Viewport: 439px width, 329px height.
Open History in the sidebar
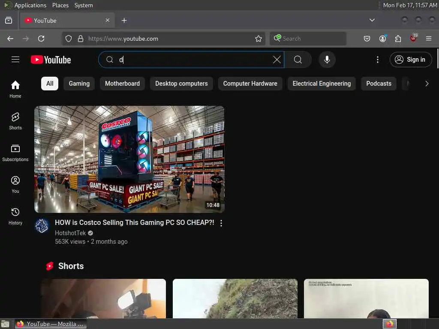click(15, 216)
